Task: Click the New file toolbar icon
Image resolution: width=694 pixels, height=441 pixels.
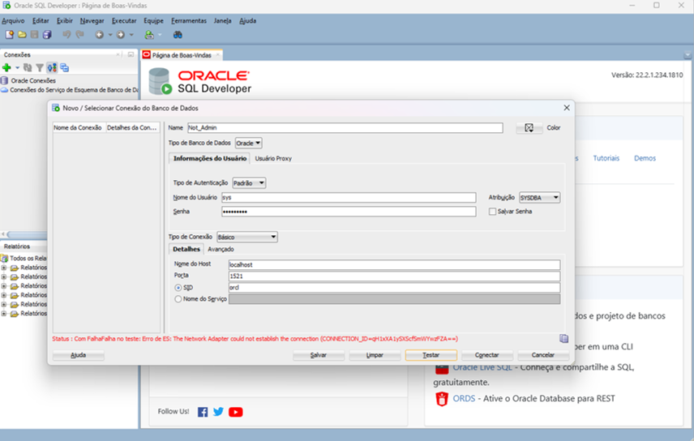Action: point(9,35)
